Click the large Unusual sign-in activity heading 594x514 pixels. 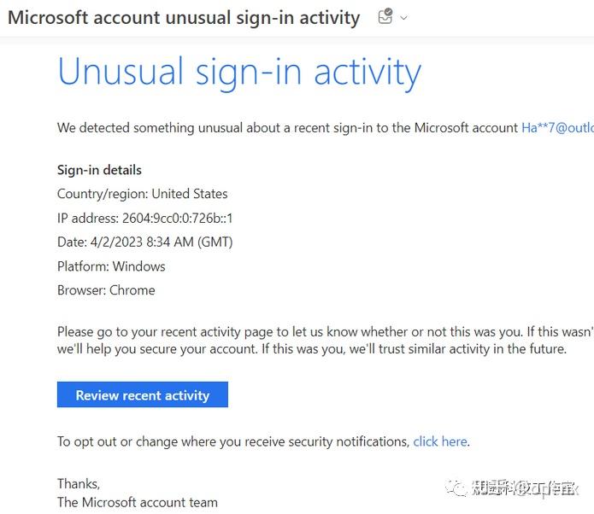point(239,72)
